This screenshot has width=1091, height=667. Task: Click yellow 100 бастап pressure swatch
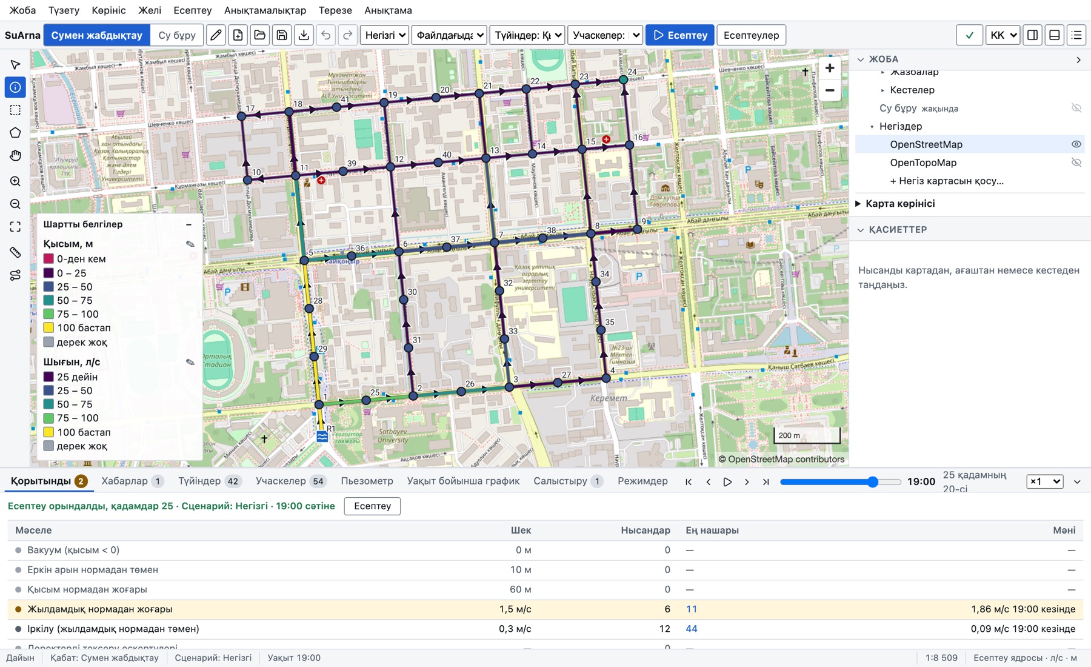click(49, 327)
